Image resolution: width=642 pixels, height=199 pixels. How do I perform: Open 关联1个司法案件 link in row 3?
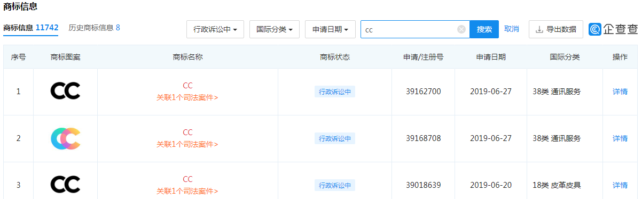click(187, 191)
